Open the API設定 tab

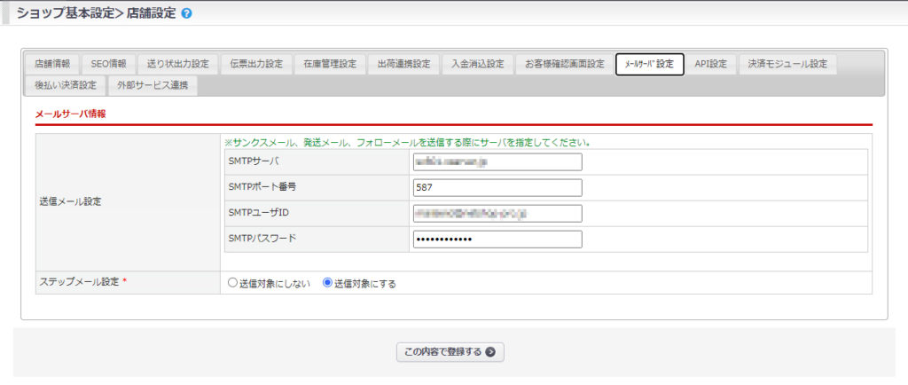coord(710,64)
